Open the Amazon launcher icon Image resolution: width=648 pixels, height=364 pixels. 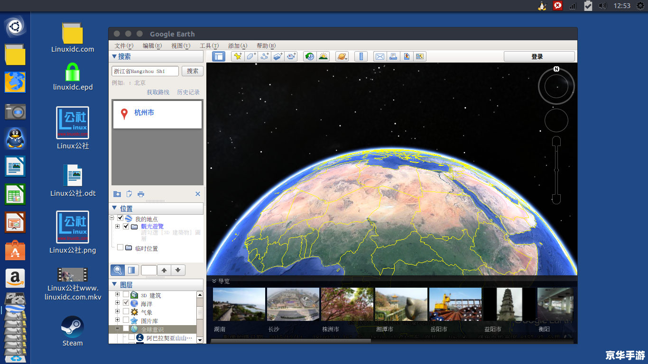(x=15, y=278)
